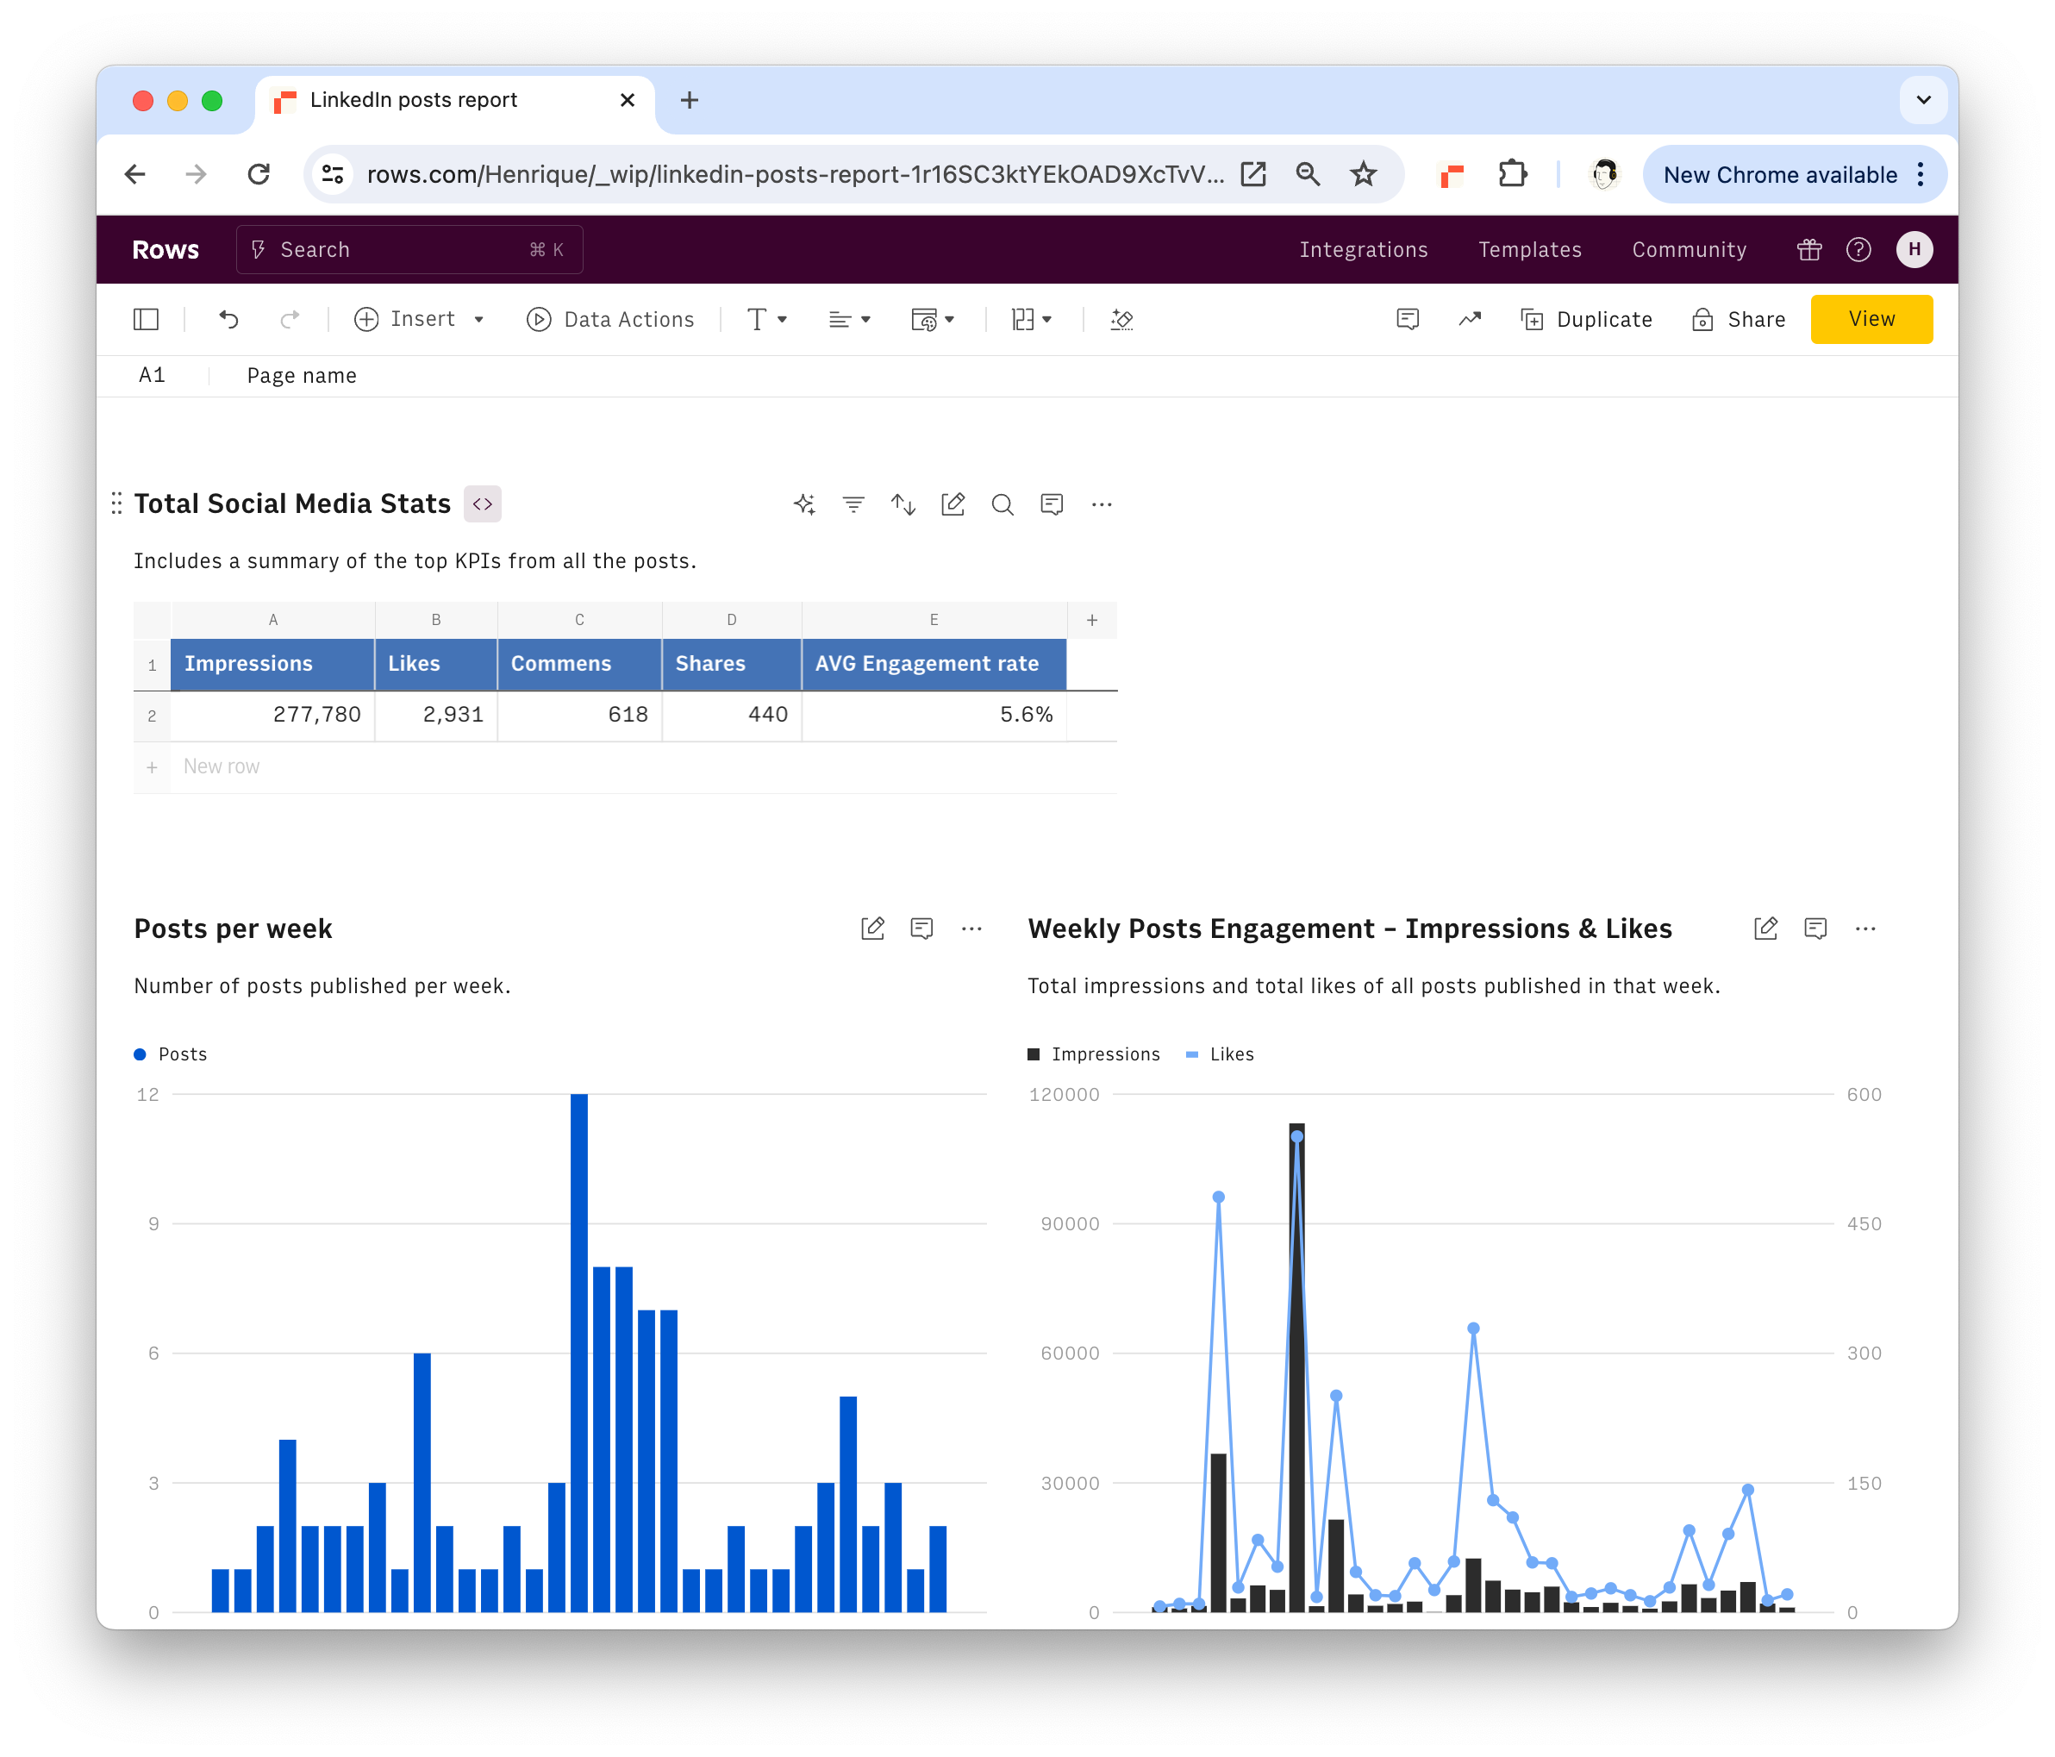Screen dimensions: 2055x1757
Task: Click the Rows extension icon in Chrome
Action: point(1451,176)
